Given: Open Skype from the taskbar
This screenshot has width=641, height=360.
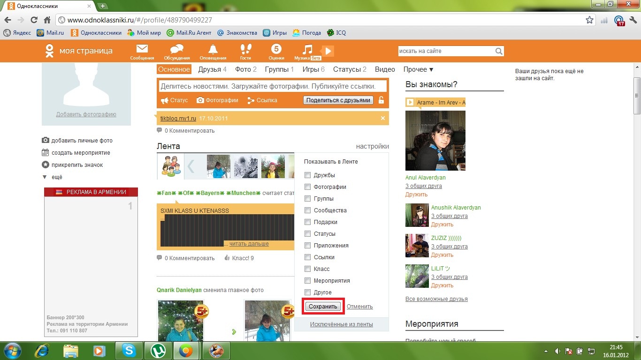Looking at the screenshot, I should click(x=129, y=350).
